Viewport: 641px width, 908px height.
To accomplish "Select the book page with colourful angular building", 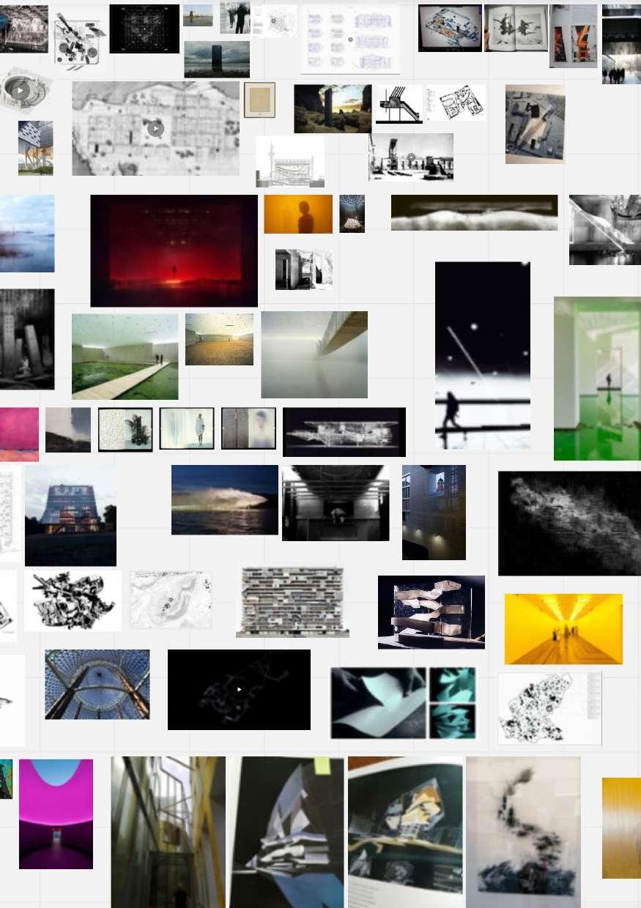I will (405, 832).
